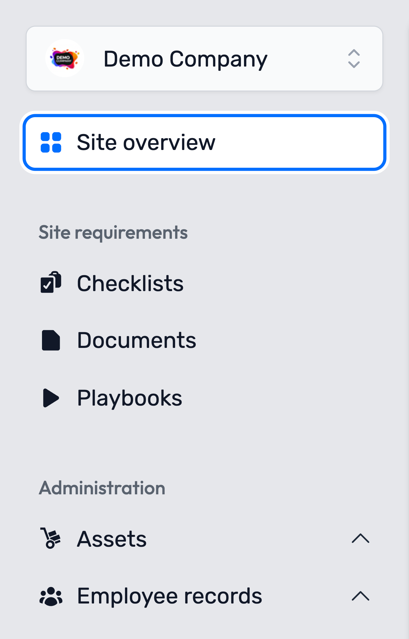The image size is (409, 639).
Task: Click the Site requirements section heading
Action: click(113, 233)
